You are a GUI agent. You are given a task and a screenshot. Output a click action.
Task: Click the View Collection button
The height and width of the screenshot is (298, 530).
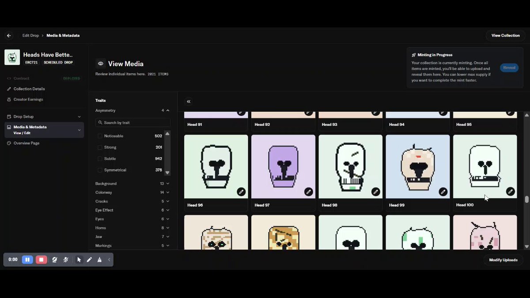click(505, 35)
